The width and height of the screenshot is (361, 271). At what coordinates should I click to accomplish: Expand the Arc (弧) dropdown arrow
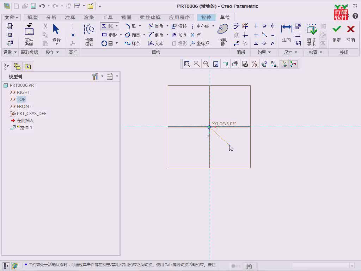(140, 26)
